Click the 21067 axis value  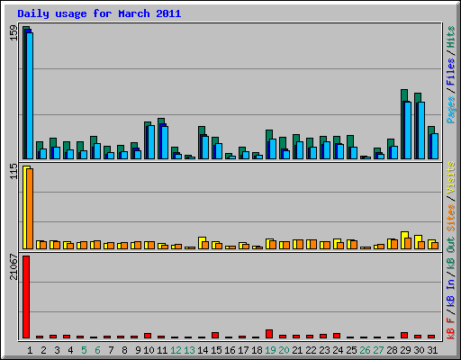[14, 267]
